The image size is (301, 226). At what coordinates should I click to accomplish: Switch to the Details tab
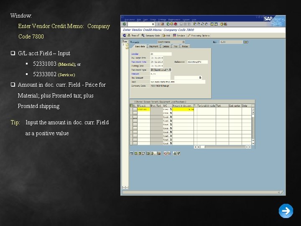click(166, 46)
